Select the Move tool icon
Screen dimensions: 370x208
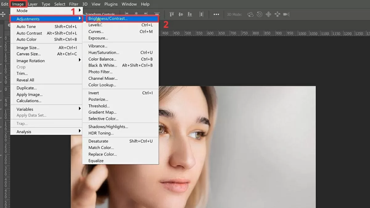click(3, 14)
